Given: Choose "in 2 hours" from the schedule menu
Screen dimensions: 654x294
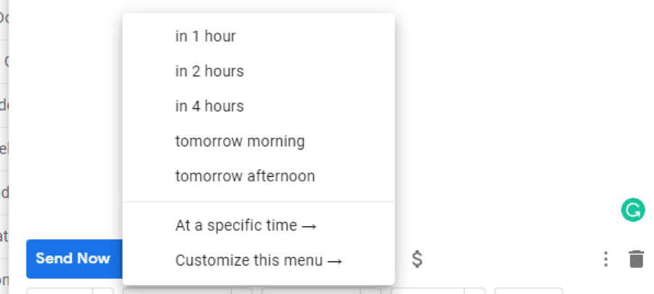Looking at the screenshot, I should click(x=209, y=71).
